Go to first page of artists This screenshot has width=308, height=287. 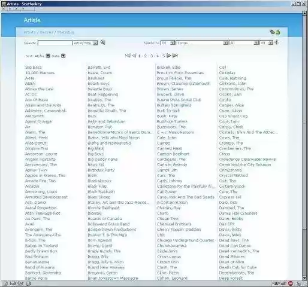[128, 56]
